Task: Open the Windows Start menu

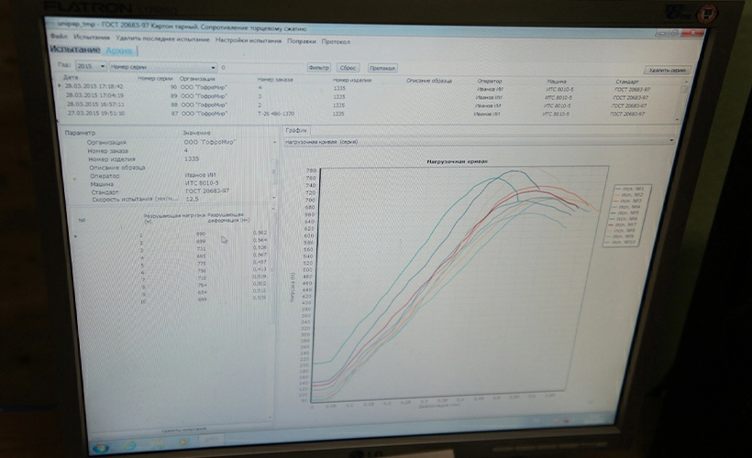Action: 101,448
